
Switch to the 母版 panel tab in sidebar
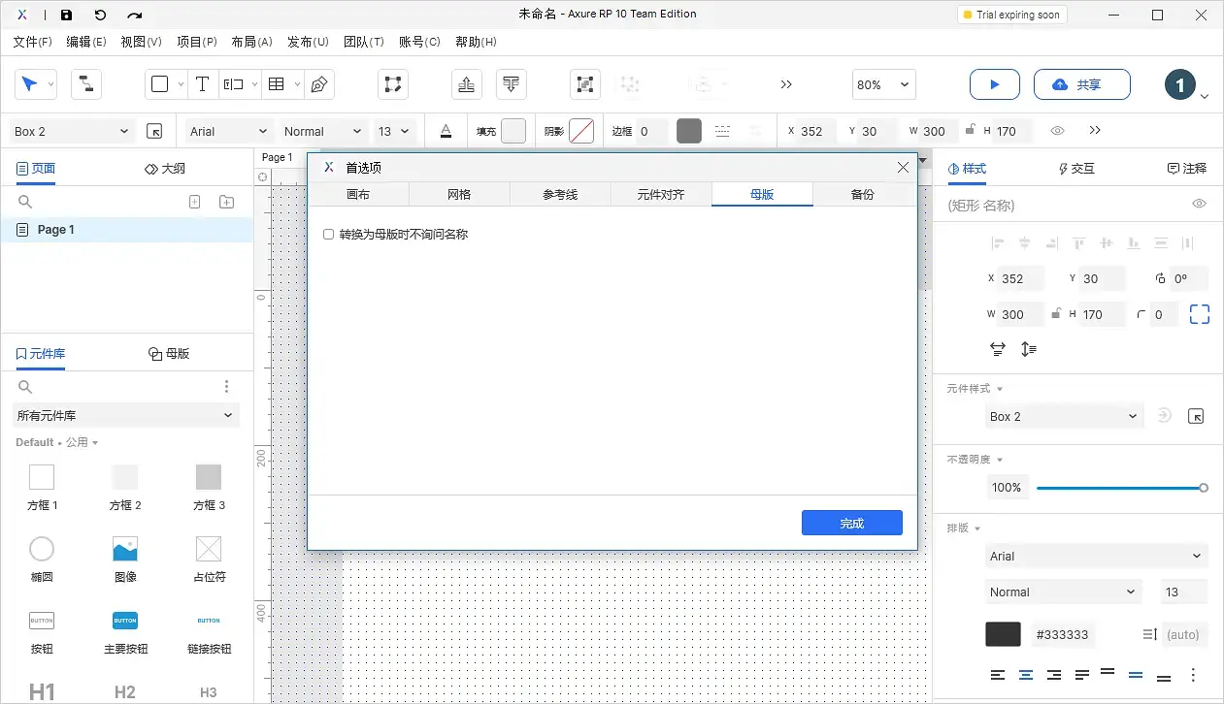click(169, 354)
